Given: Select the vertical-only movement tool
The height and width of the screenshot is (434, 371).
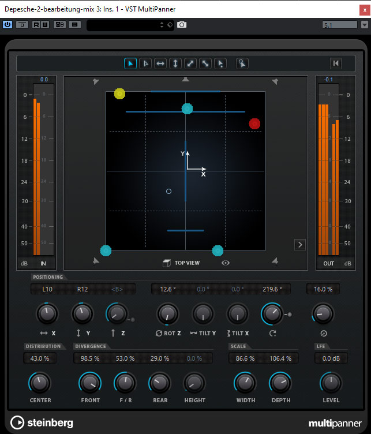Looking at the screenshot, I should tap(175, 63).
